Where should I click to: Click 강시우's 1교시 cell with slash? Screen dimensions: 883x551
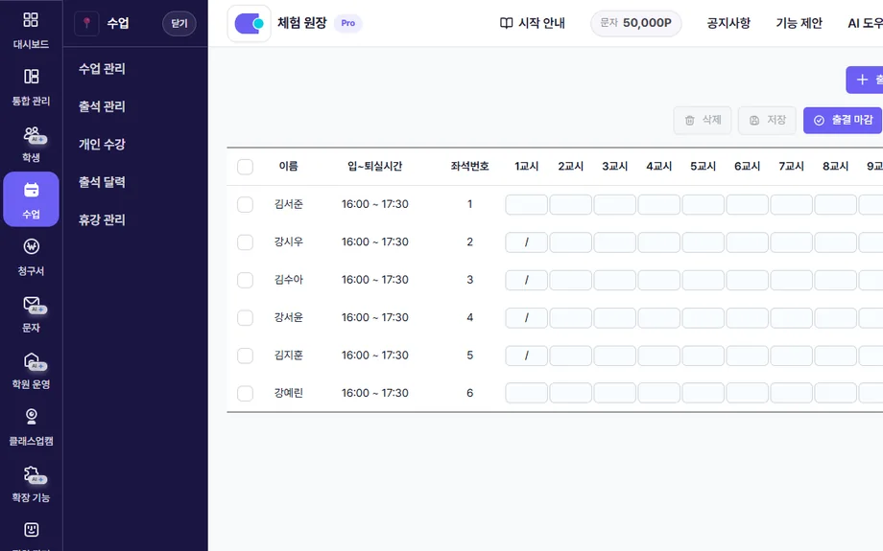(x=527, y=242)
